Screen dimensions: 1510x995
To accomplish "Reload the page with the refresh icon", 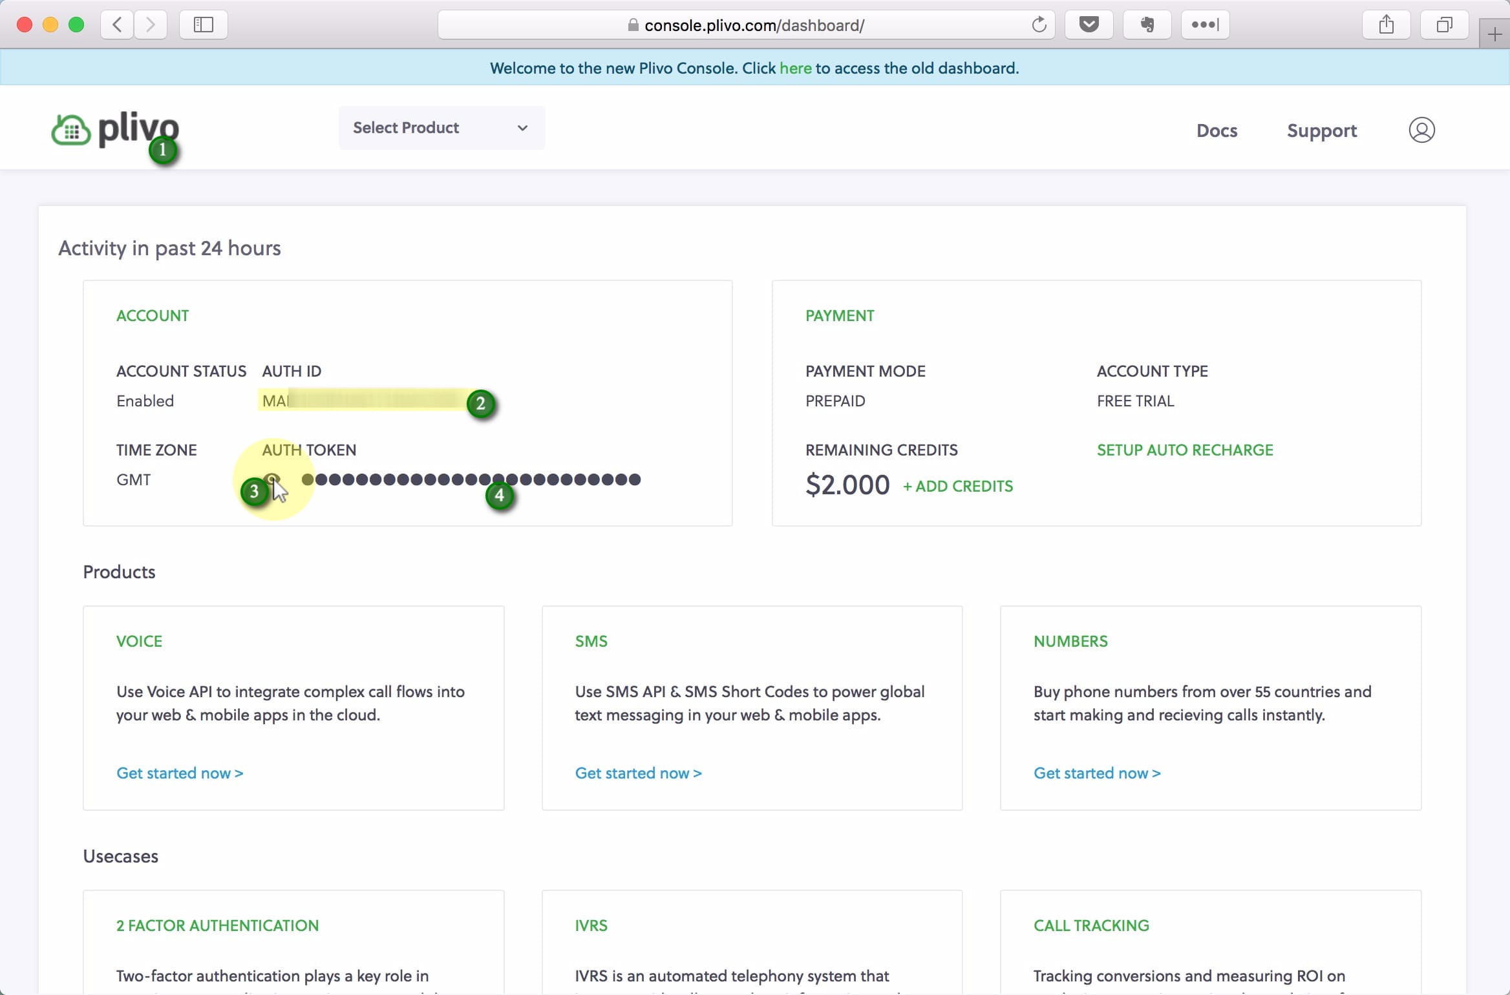I will 1039,25.
